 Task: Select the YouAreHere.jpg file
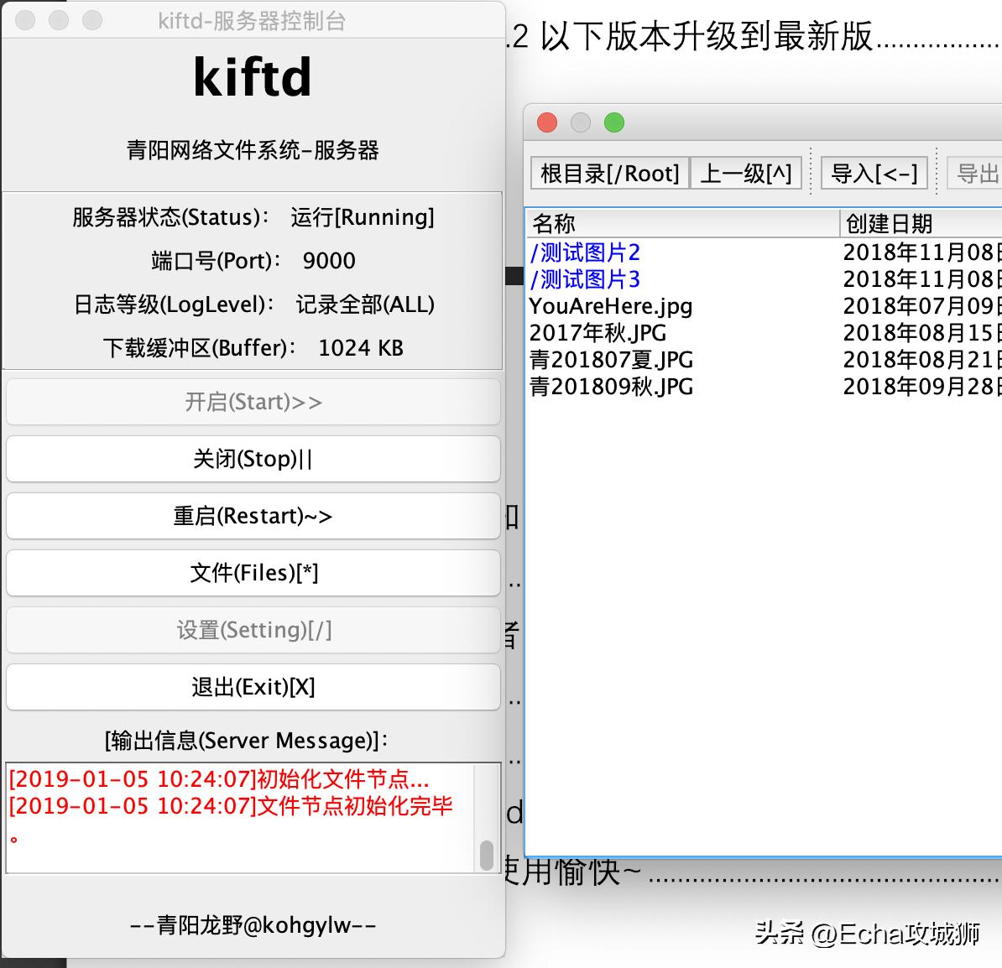click(x=610, y=306)
